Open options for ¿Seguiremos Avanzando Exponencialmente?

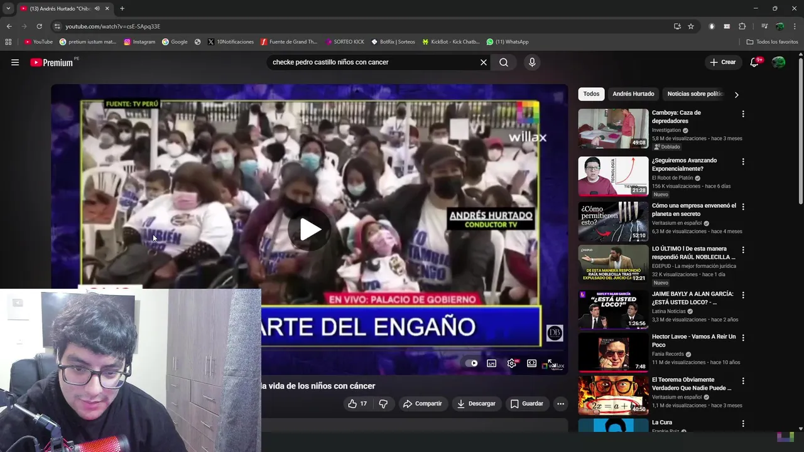[743, 162]
